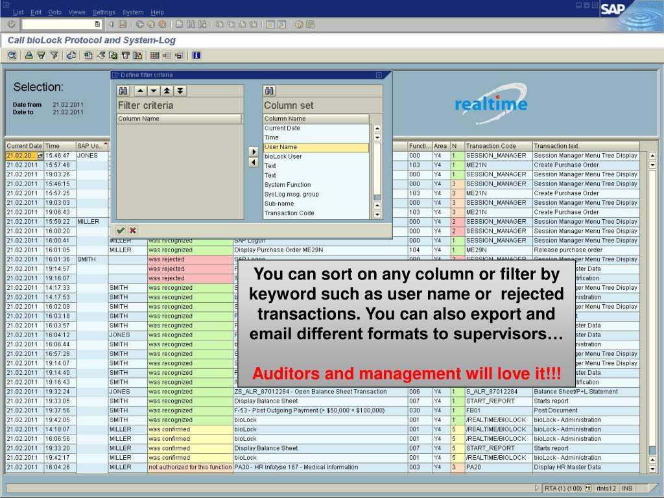Screen dimensions: 664x498
Task: Select 'System Function' in Column set list
Action: coord(316,185)
